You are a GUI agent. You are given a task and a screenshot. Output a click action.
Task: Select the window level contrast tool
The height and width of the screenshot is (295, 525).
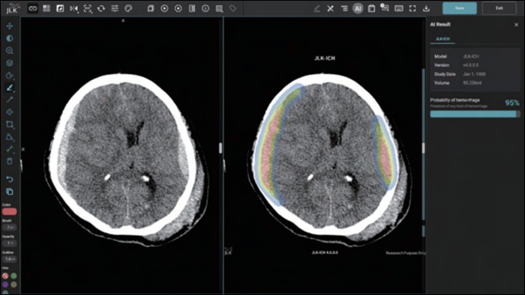point(9,38)
